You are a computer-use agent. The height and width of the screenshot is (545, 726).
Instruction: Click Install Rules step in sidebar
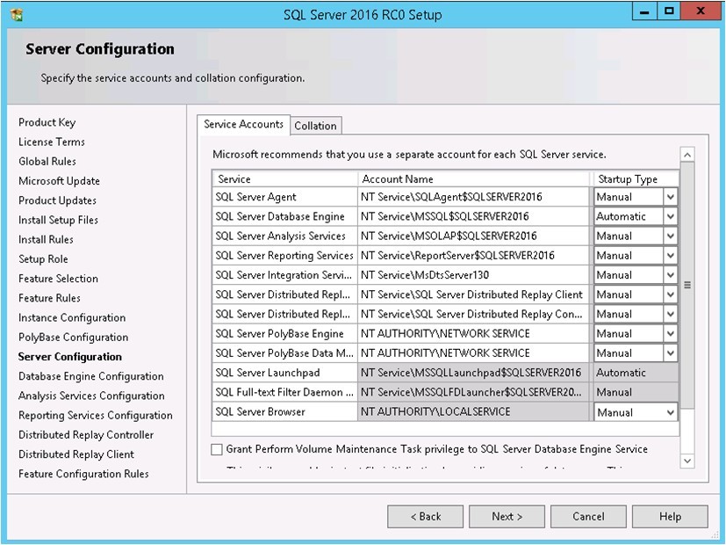[x=46, y=239]
